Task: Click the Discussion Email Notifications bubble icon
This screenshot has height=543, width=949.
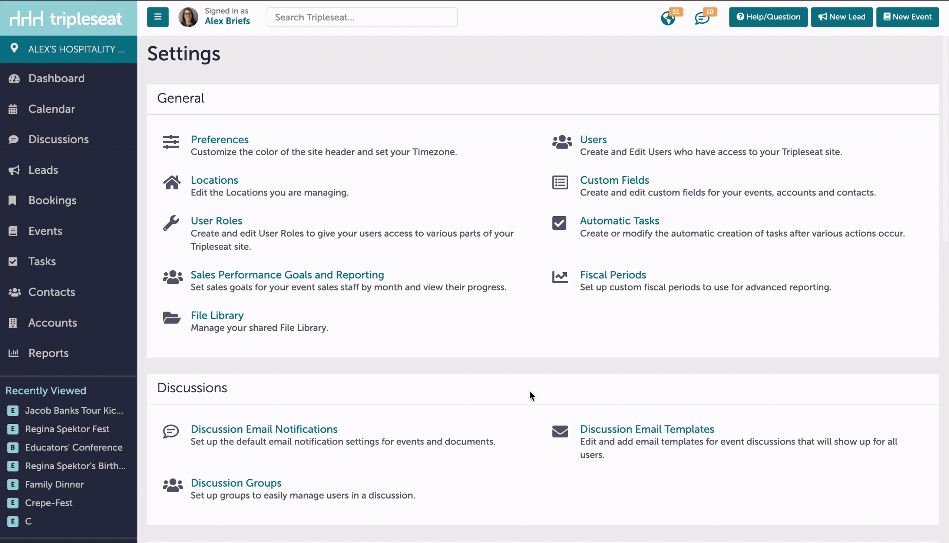Action: (171, 432)
